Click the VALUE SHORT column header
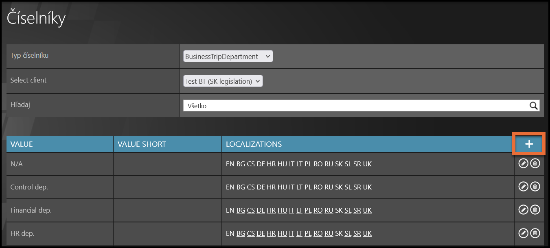550x248 pixels. click(167, 144)
